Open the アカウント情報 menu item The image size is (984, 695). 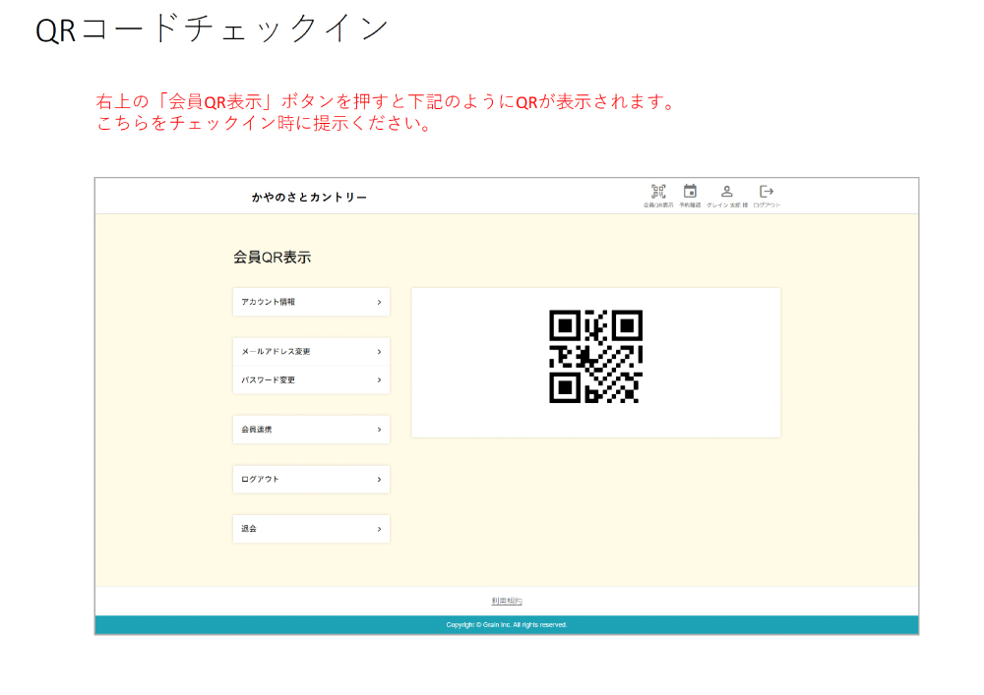click(x=269, y=303)
